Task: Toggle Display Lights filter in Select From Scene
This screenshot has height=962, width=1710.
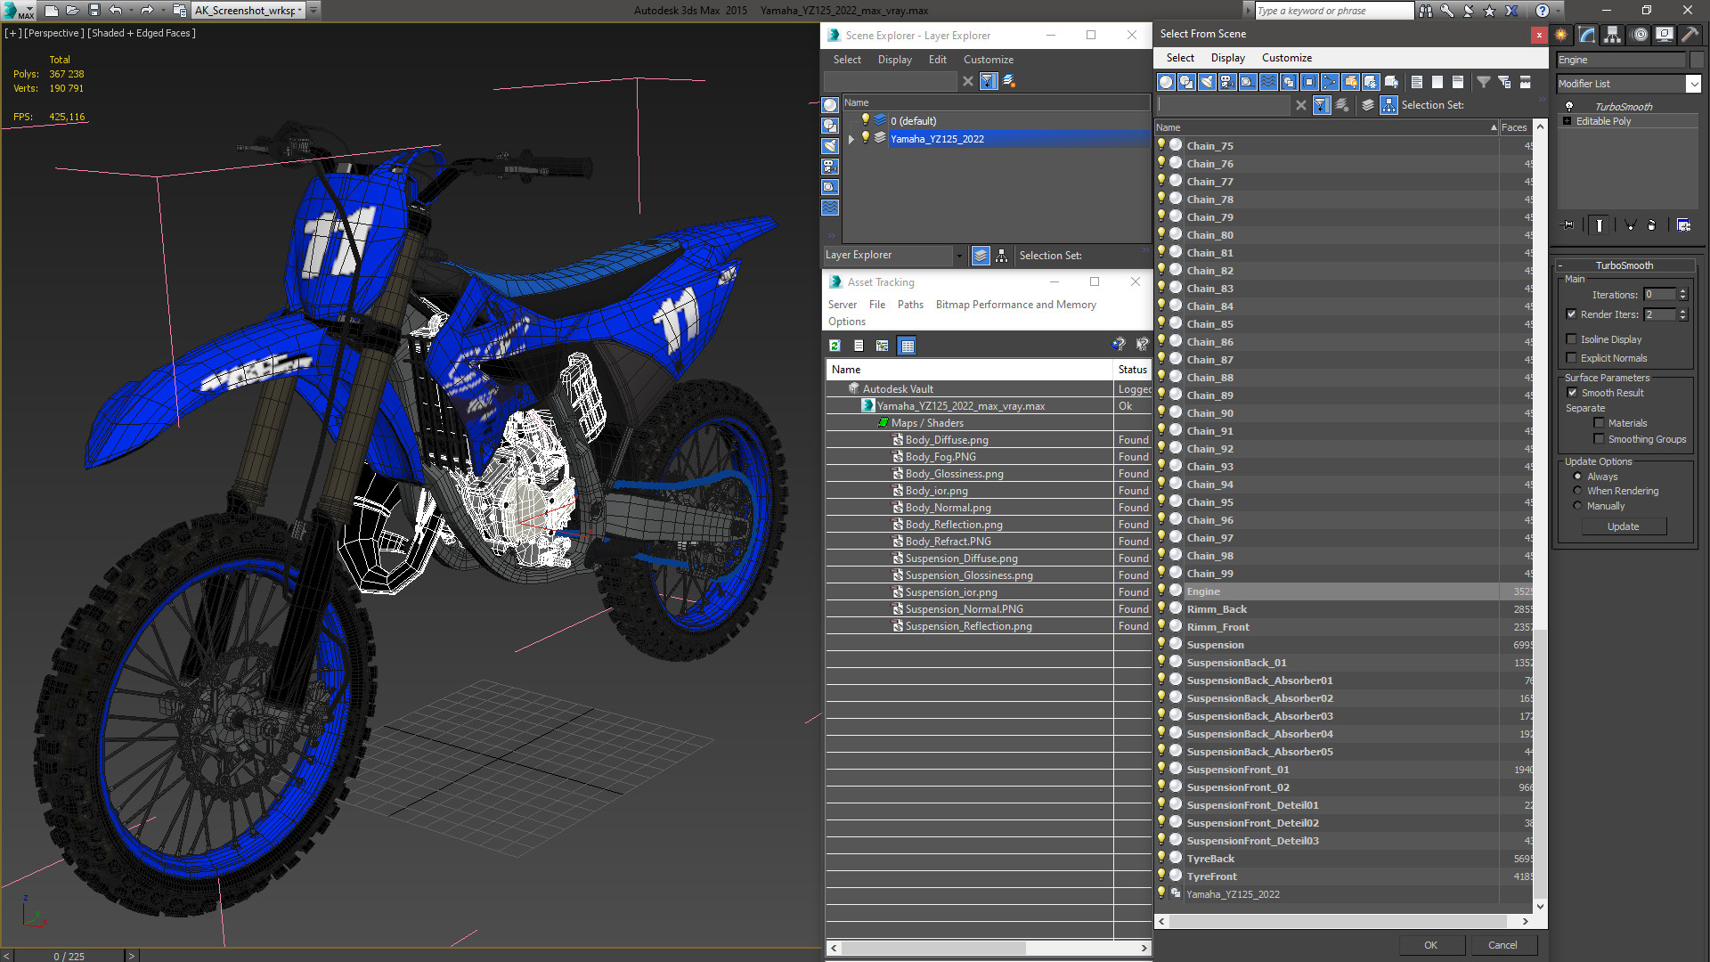Action: [1207, 82]
